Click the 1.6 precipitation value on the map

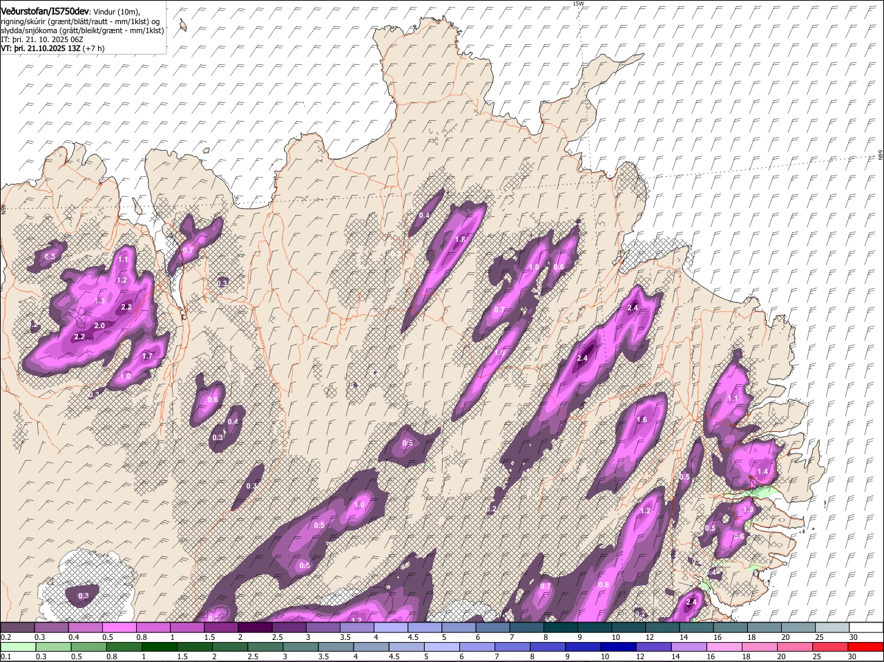tap(642, 419)
